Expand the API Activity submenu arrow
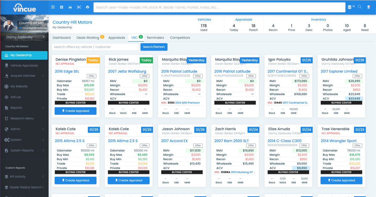This screenshot has width=376, height=197. [x=43, y=177]
